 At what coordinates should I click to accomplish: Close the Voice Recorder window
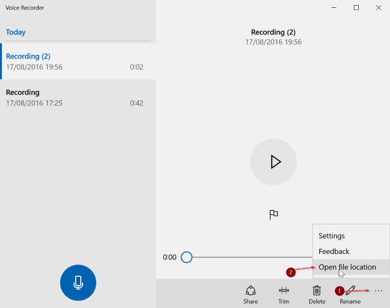(x=378, y=8)
